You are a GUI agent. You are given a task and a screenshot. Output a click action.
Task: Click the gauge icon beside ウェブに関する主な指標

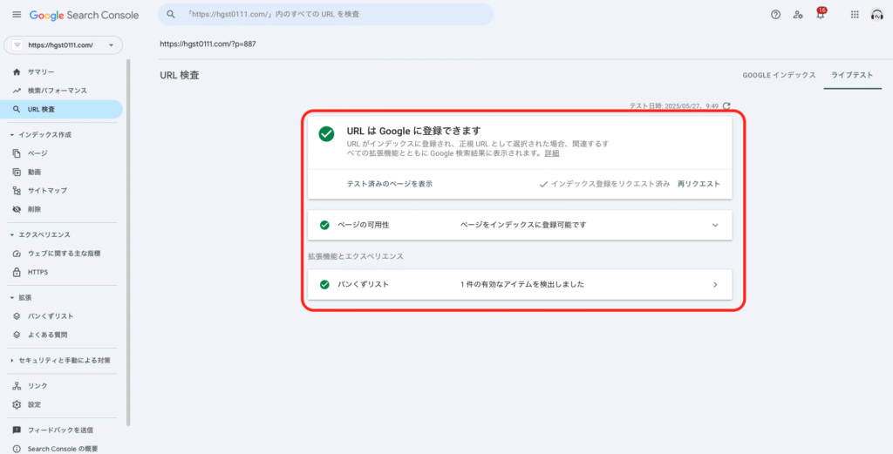(x=17, y=254)
